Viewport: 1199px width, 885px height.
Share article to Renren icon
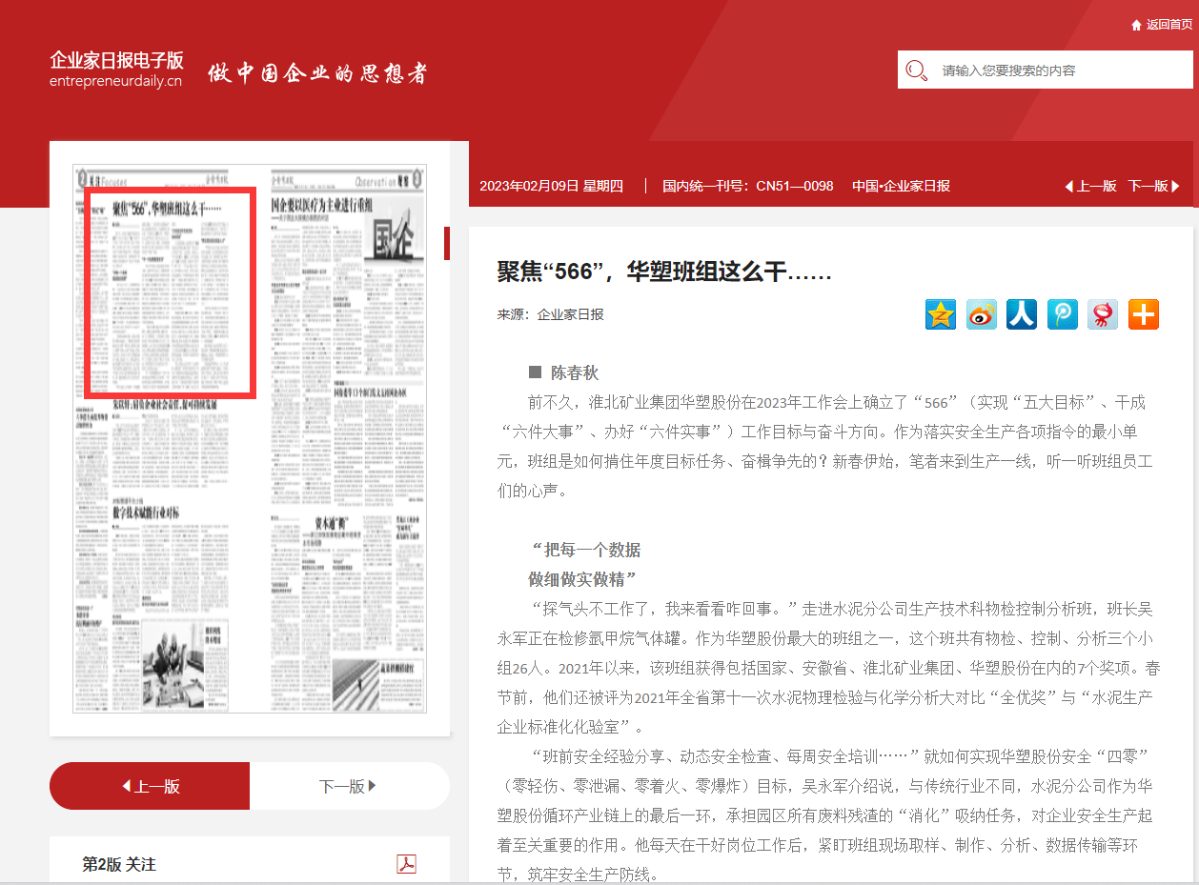pos(1022,314)
